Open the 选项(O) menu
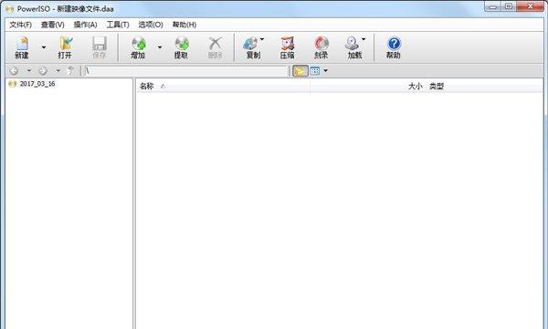 pyautogui.click(x=151, y=25)
